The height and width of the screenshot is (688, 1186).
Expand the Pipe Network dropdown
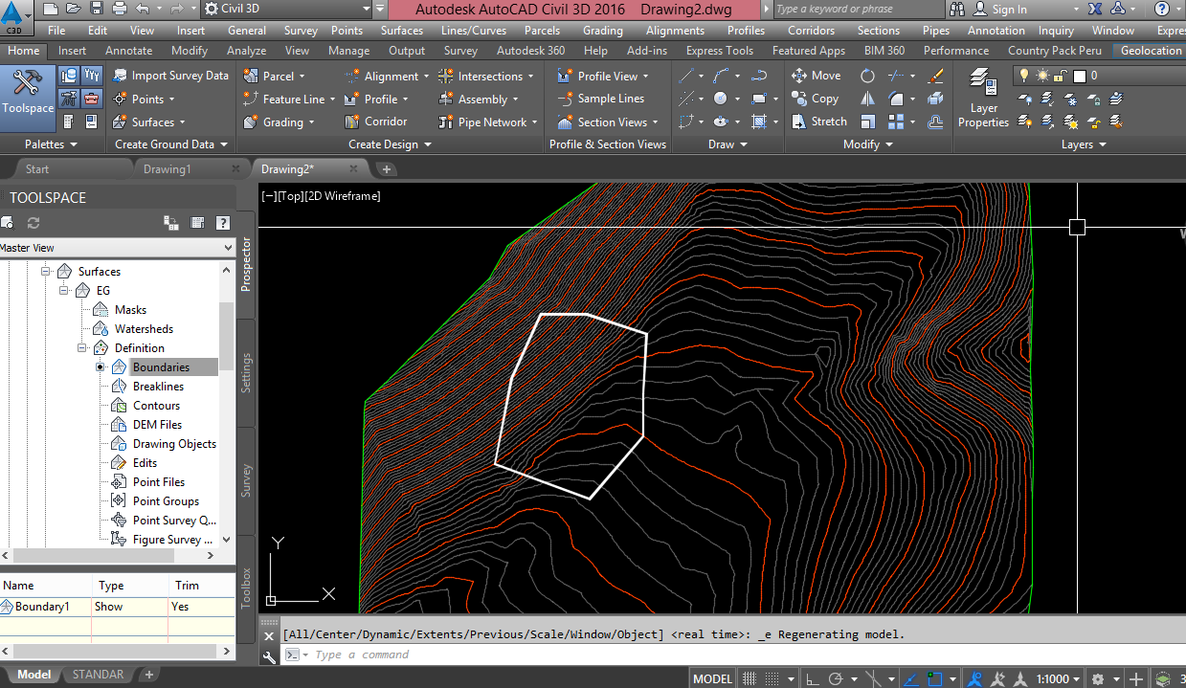[534, 122]
